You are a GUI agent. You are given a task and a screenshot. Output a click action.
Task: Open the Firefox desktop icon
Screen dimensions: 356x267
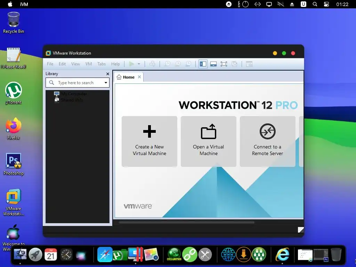click(14, 129)
